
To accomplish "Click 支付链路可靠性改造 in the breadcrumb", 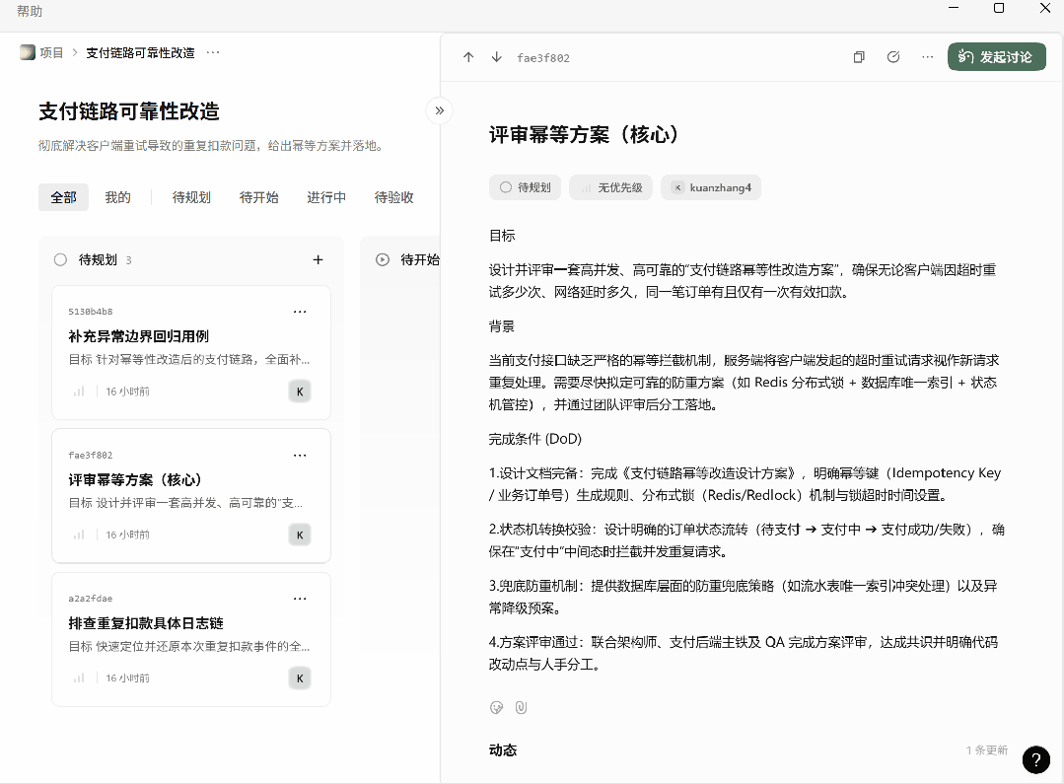I will point(140,52).
